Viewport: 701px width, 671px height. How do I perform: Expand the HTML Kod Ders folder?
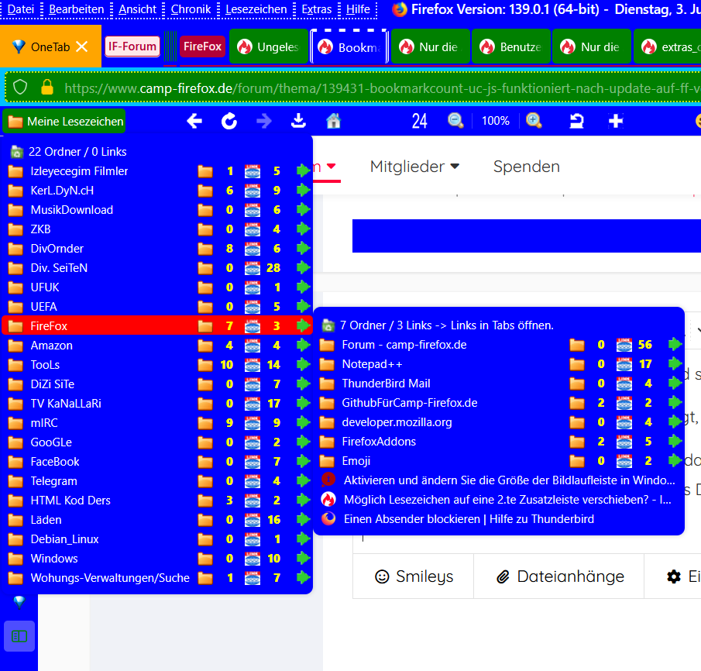[156, 500]
